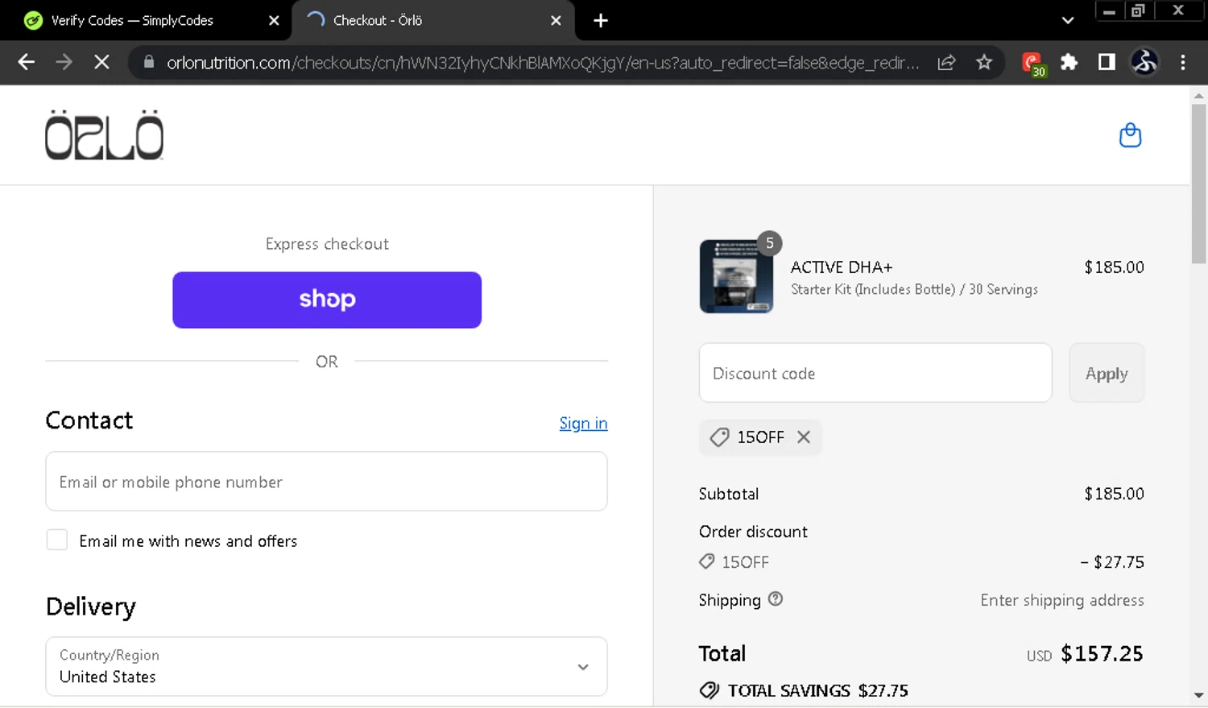Image resolution: width=1208 pixels, height=708 pixels.
Task: Click the 15OFF tag icon under Order discount
Action: tap(706, 561)
